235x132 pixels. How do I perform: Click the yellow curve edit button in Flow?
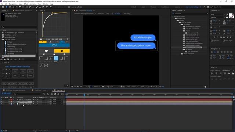[x=43, y=42]
